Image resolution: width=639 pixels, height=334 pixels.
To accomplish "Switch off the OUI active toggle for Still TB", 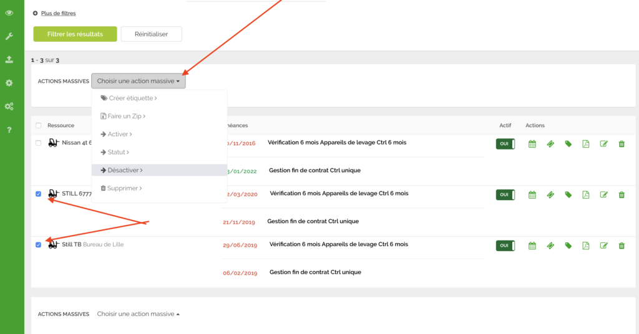I will (505, 246).
